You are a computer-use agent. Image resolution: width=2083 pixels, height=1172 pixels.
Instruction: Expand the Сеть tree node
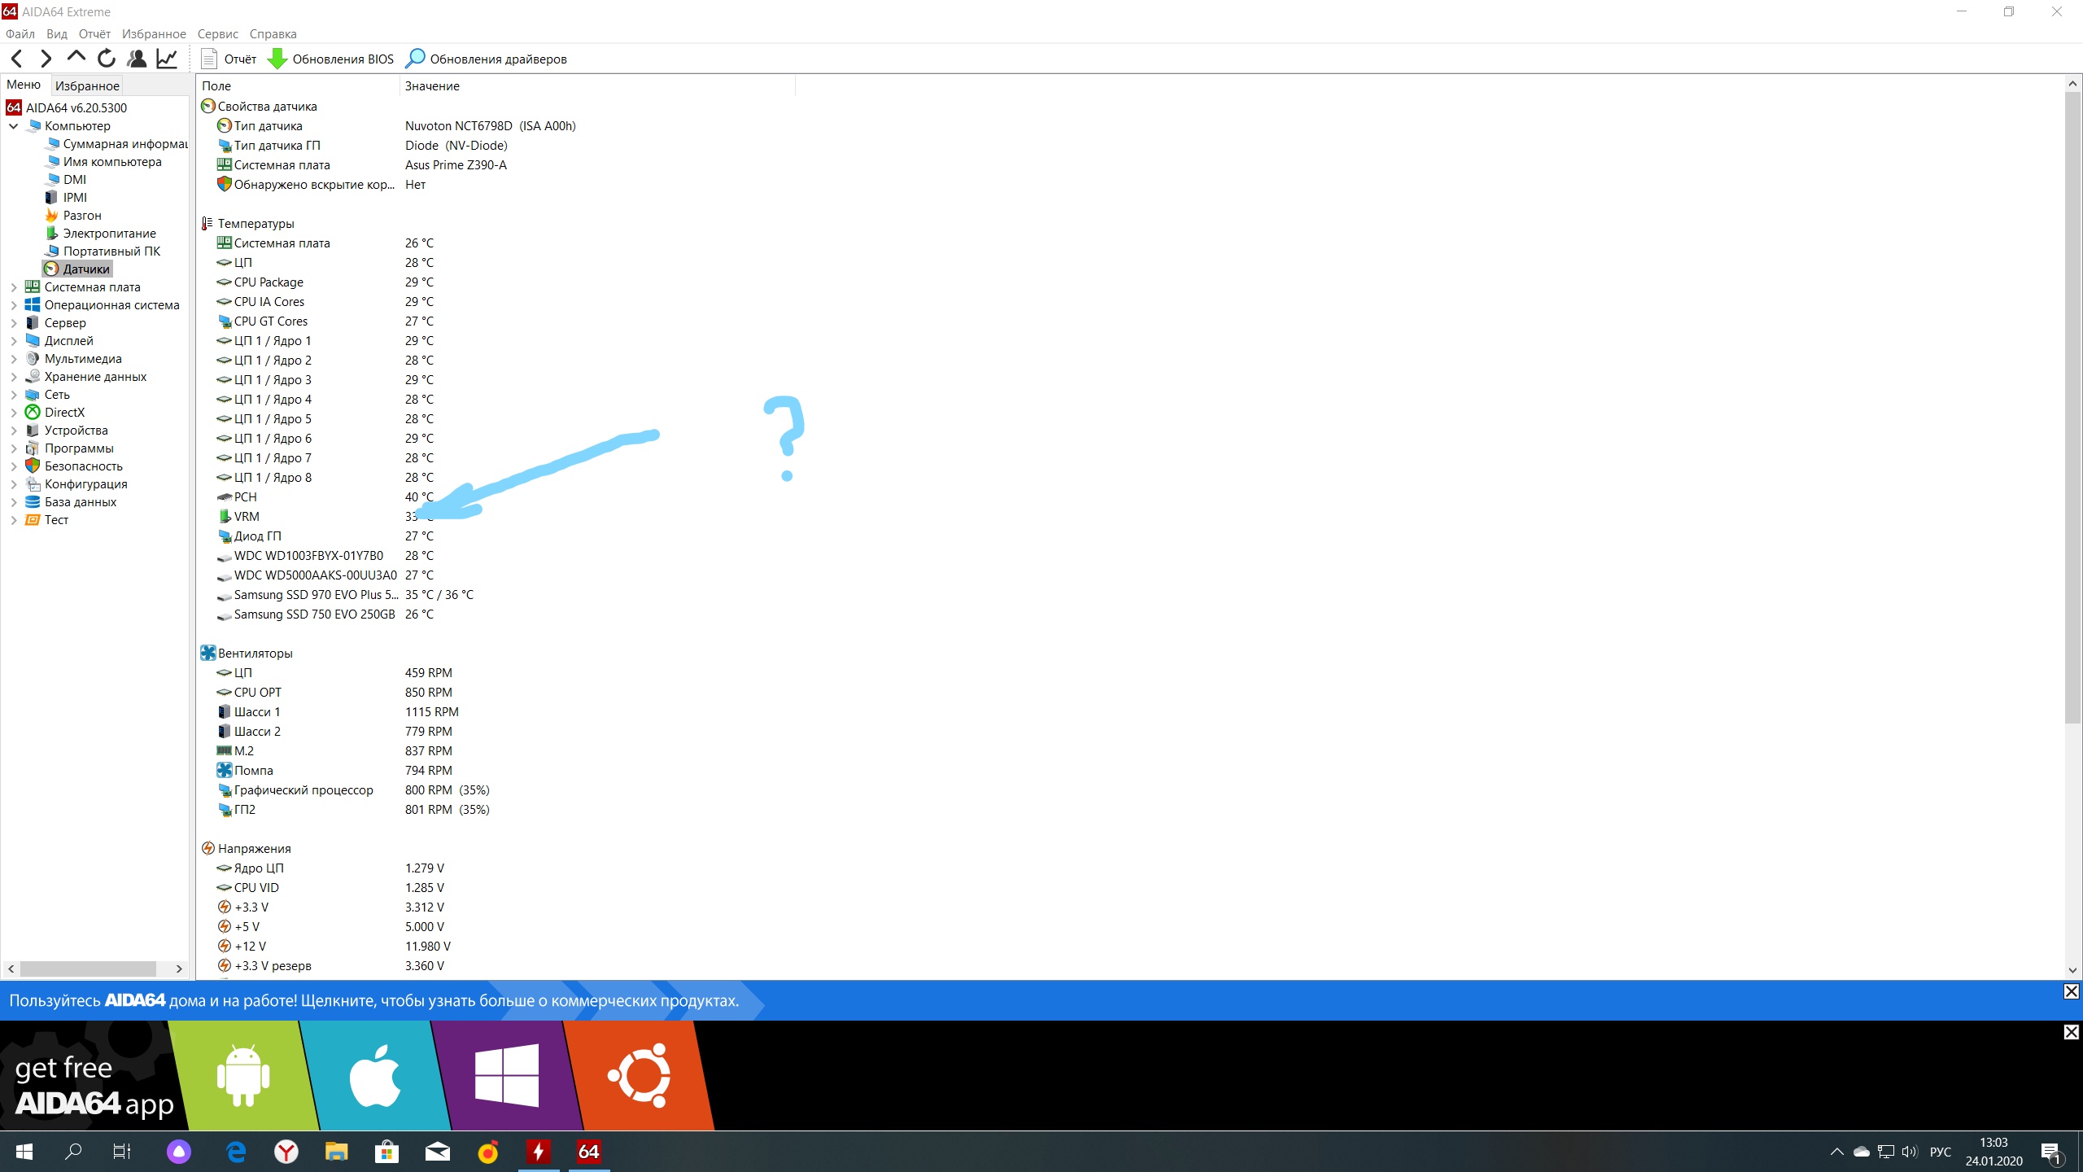point(14,395)
